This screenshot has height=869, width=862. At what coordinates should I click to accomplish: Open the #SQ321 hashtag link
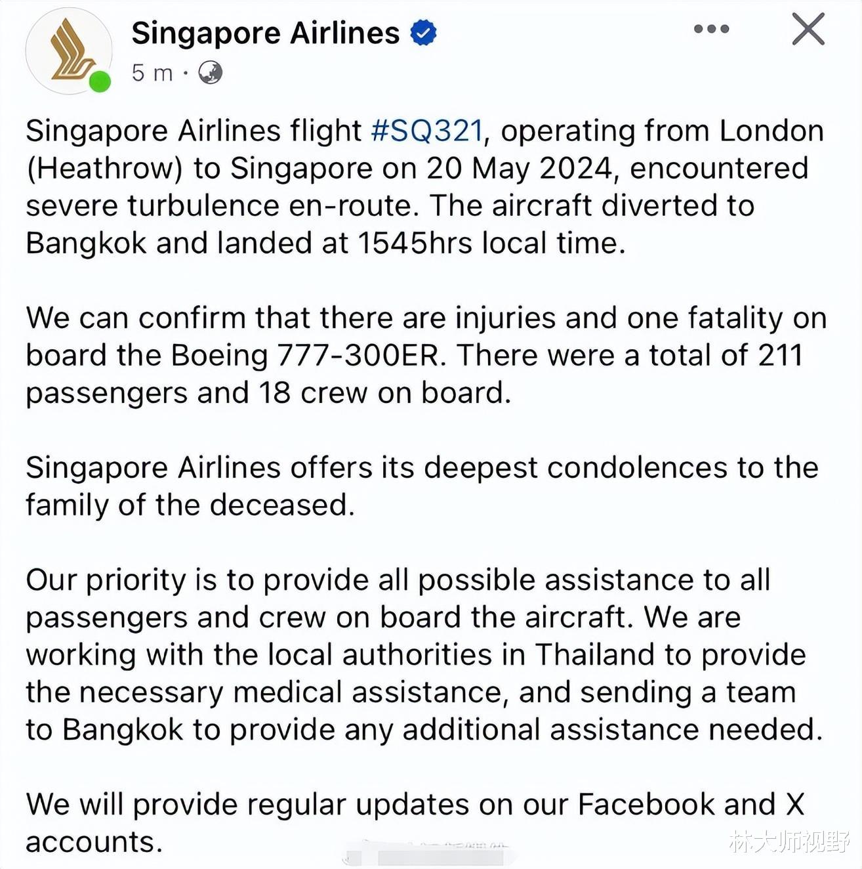coord(427,131)
